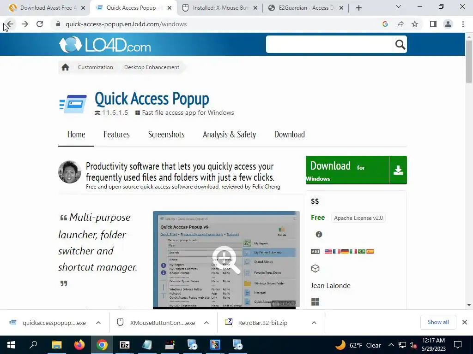Click the download arrow icon on green button

398,170
